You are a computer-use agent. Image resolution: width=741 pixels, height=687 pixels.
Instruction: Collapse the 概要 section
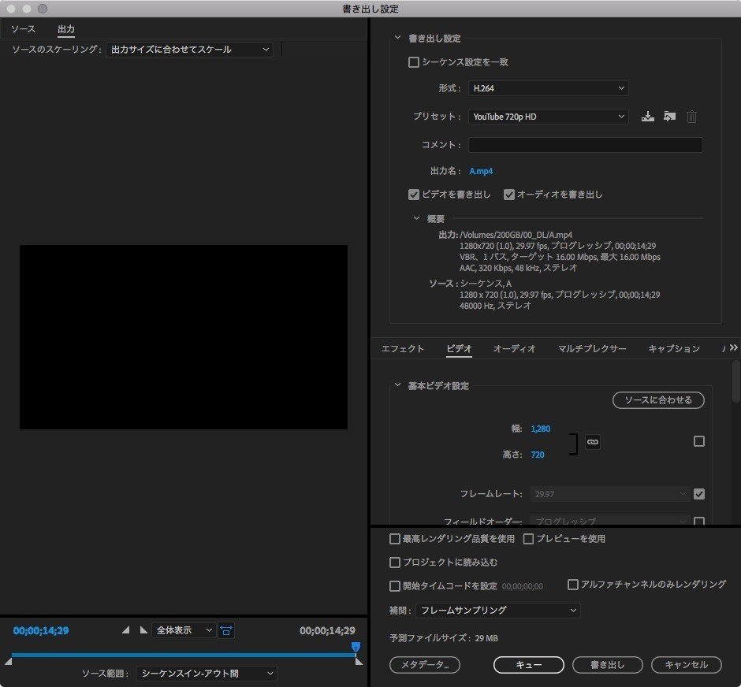(x=416, y=218)
